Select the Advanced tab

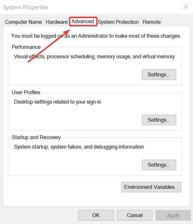(83, 22)
